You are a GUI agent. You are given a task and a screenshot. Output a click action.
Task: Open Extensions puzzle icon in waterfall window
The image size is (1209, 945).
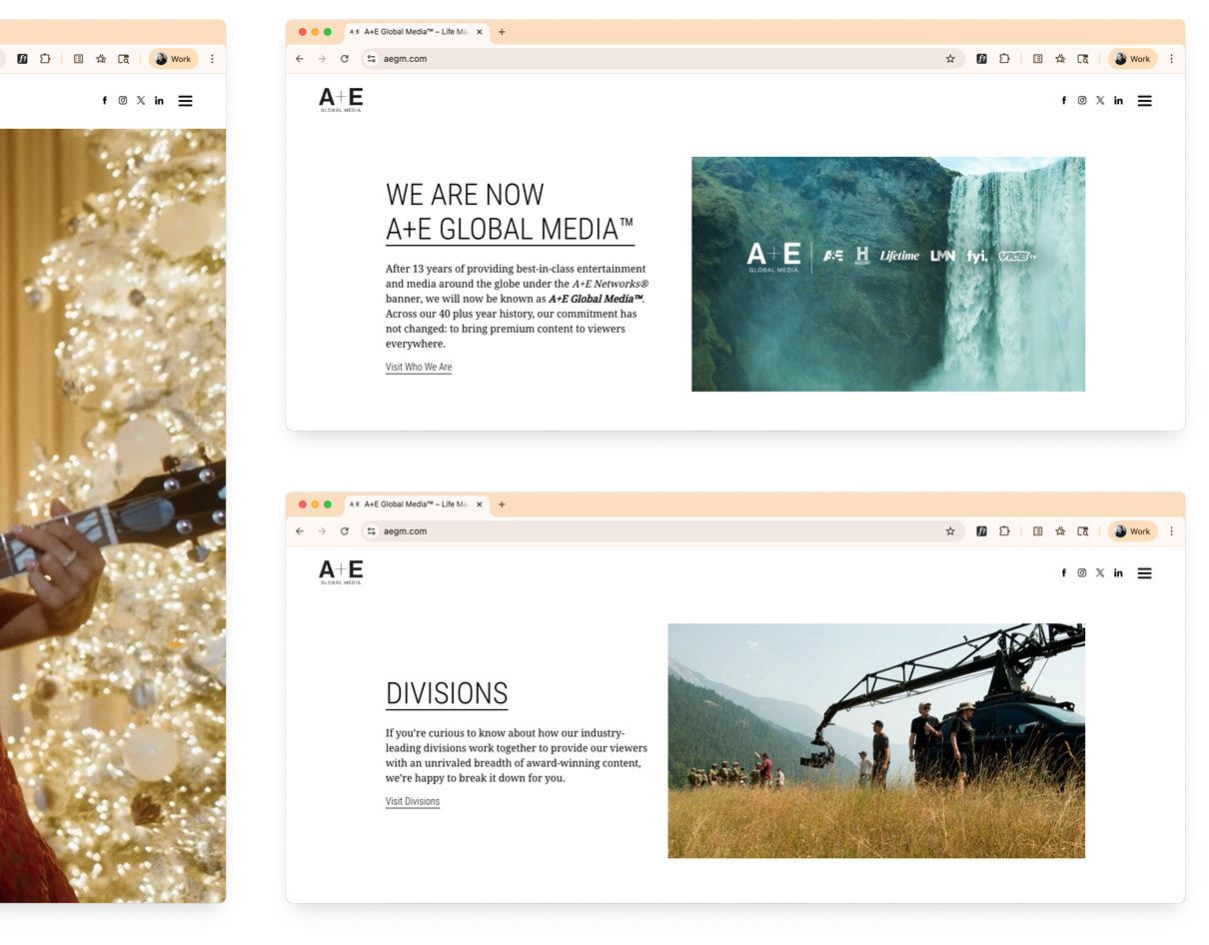point(1004,59)
